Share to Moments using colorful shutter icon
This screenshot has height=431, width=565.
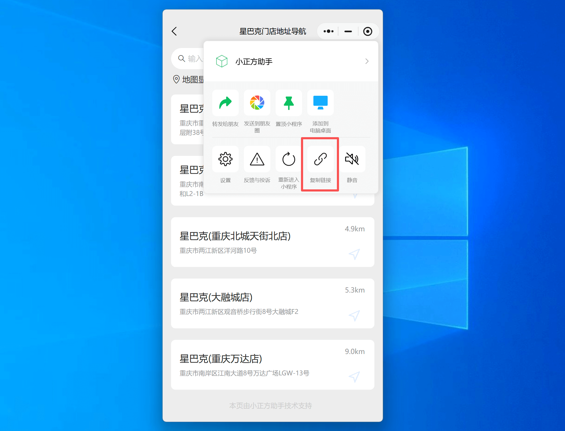tap(257, 103)
